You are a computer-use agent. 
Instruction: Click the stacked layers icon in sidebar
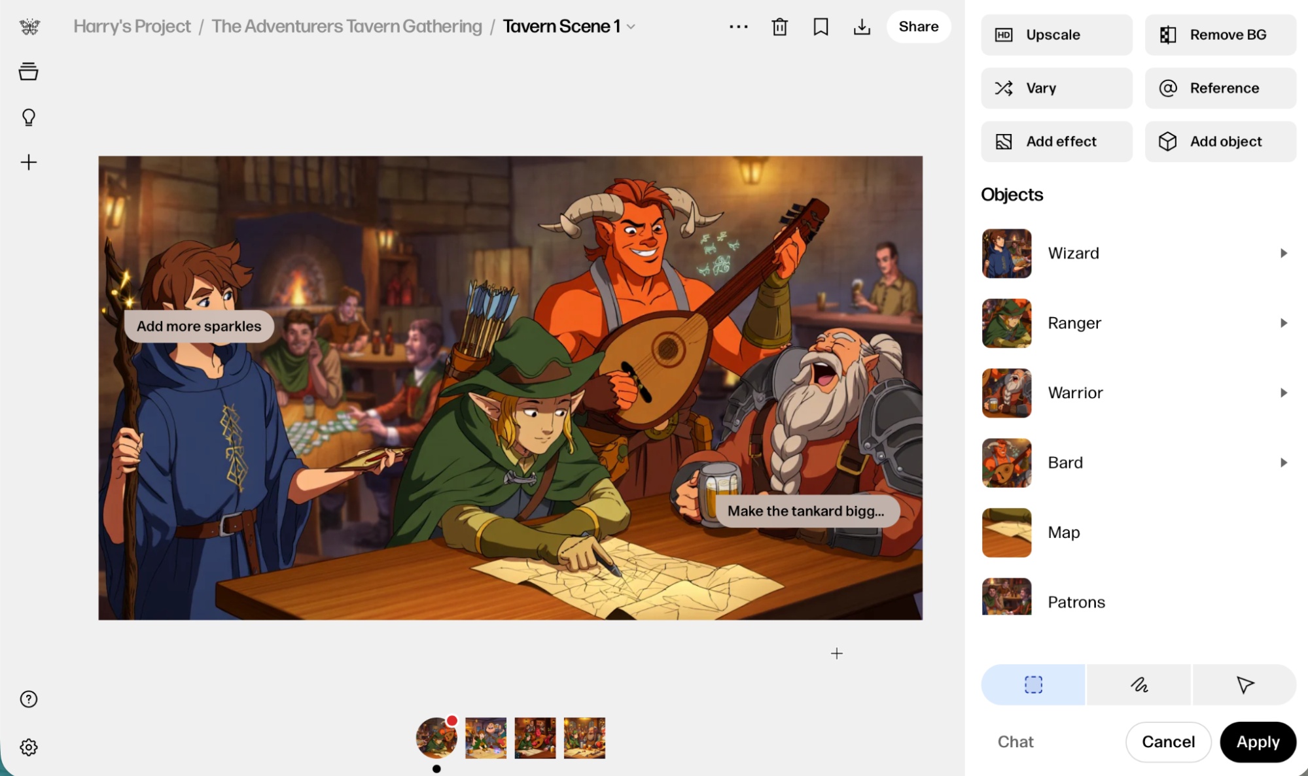coord(29,71)
